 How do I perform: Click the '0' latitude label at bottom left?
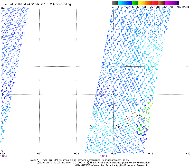[2, 151]
